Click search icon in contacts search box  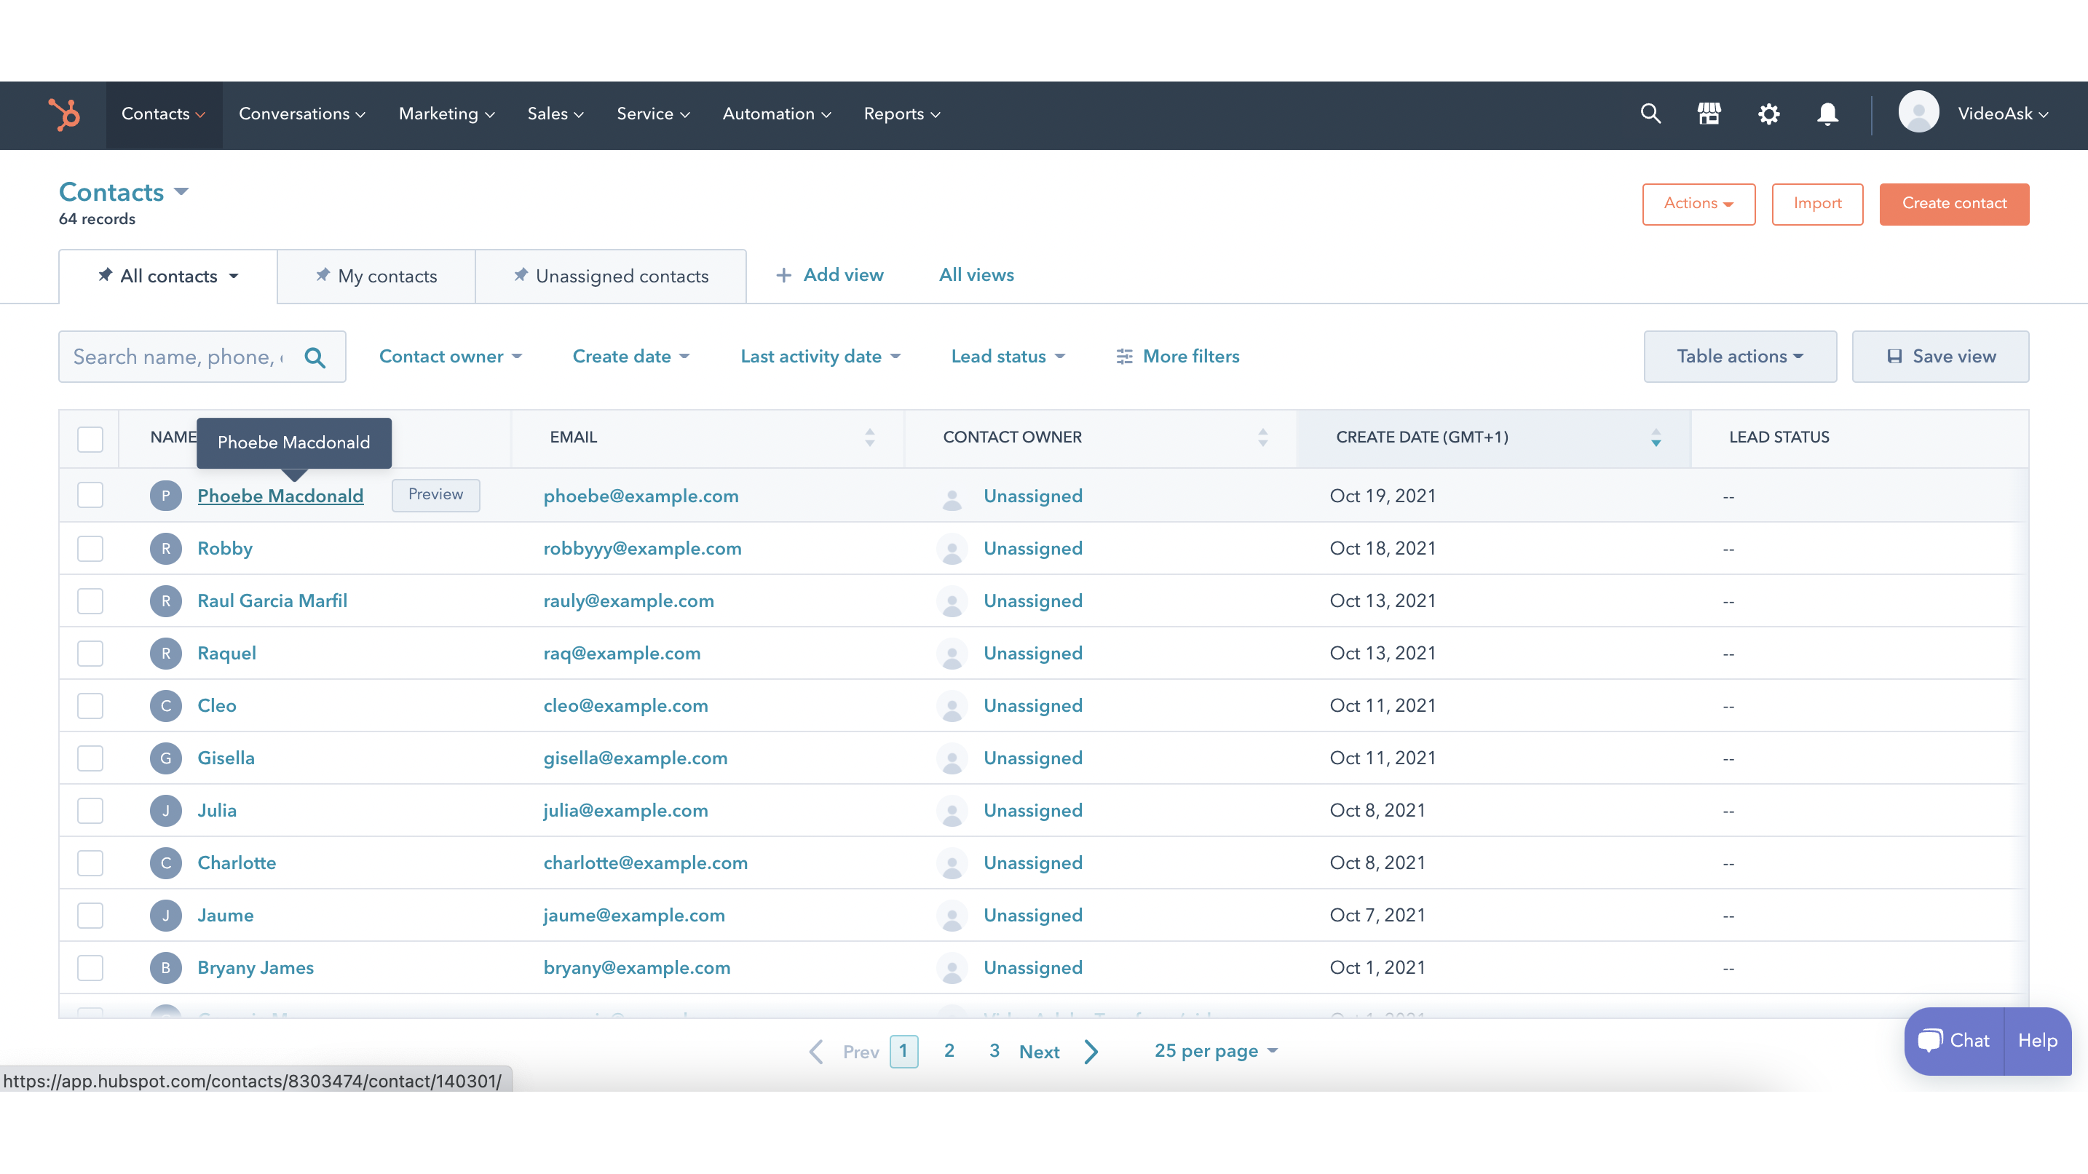[x=315, y=357]
